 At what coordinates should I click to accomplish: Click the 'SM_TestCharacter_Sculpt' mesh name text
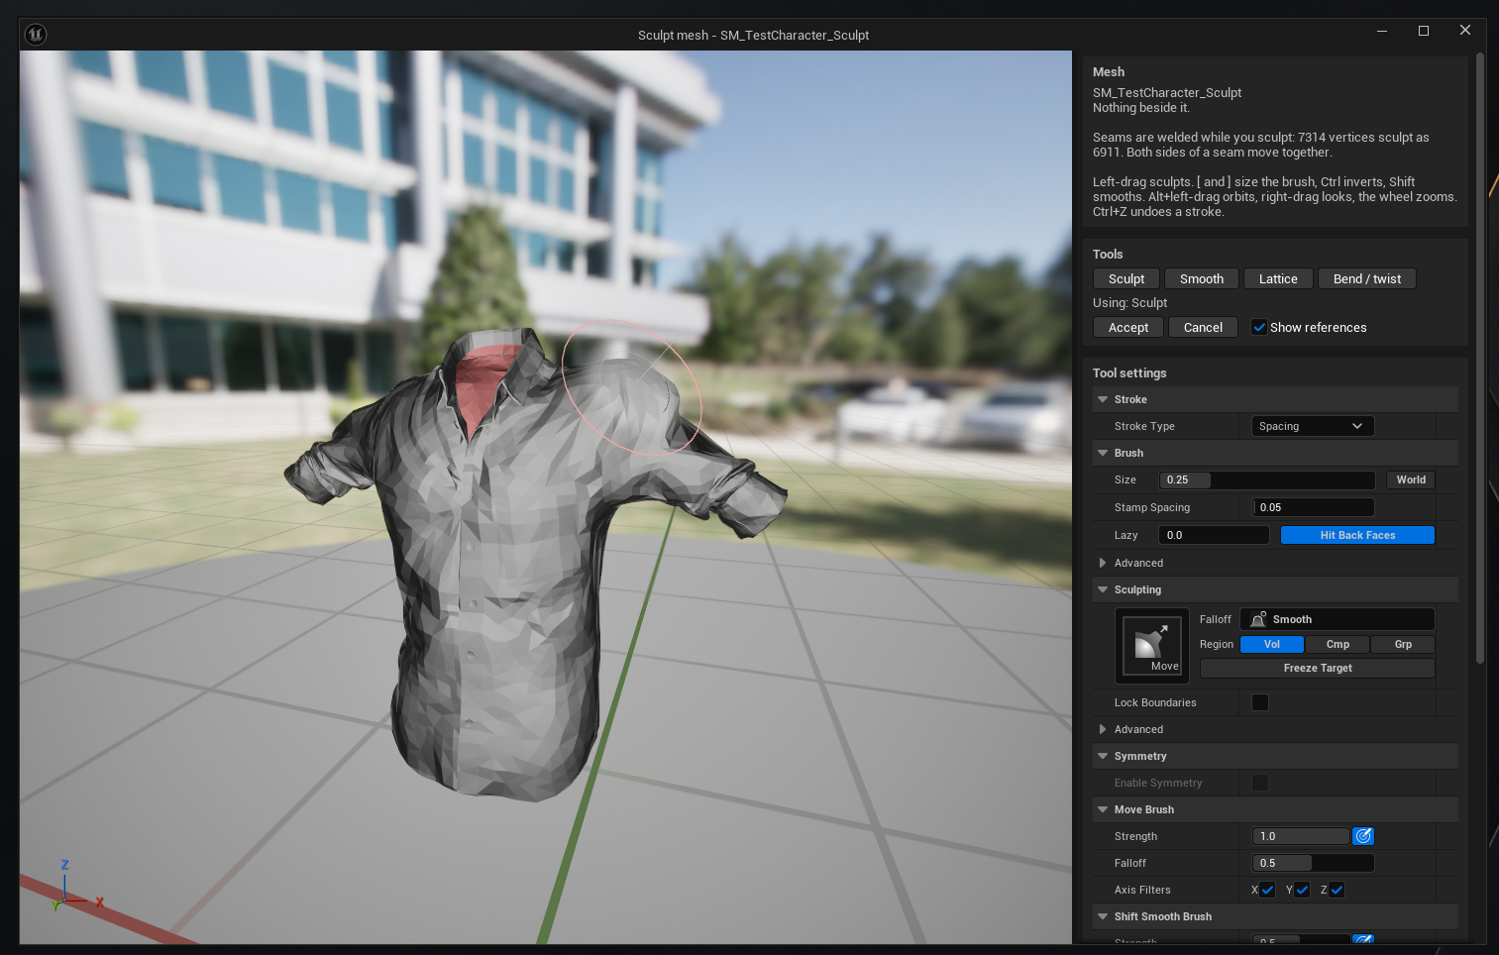click(1167, 92)
